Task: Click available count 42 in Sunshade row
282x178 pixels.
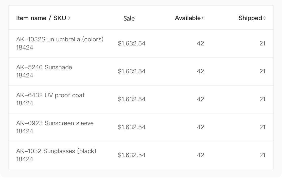Action: (x=200, y=71)
